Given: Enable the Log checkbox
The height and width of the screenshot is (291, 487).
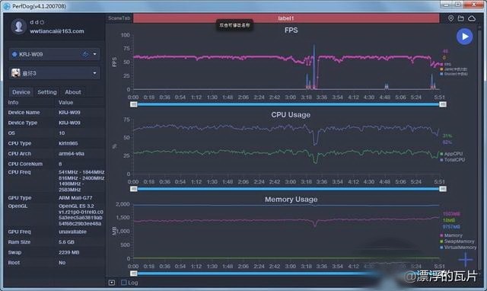Looking at the screenshot, I should click(x=124, y=283).
